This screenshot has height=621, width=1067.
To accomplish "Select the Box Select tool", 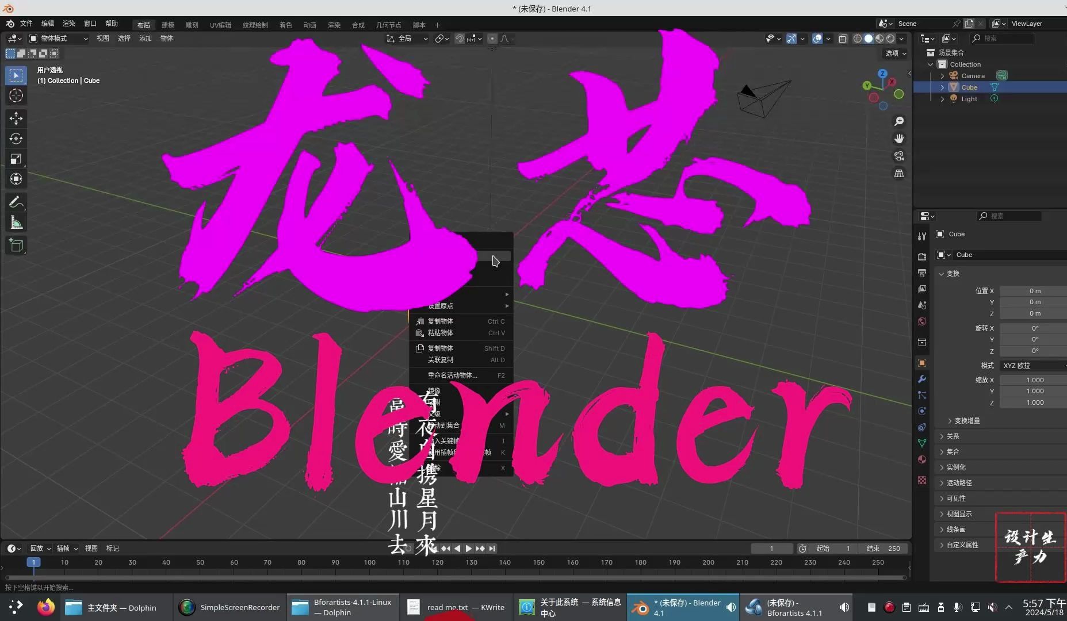I will pos(16,75).
